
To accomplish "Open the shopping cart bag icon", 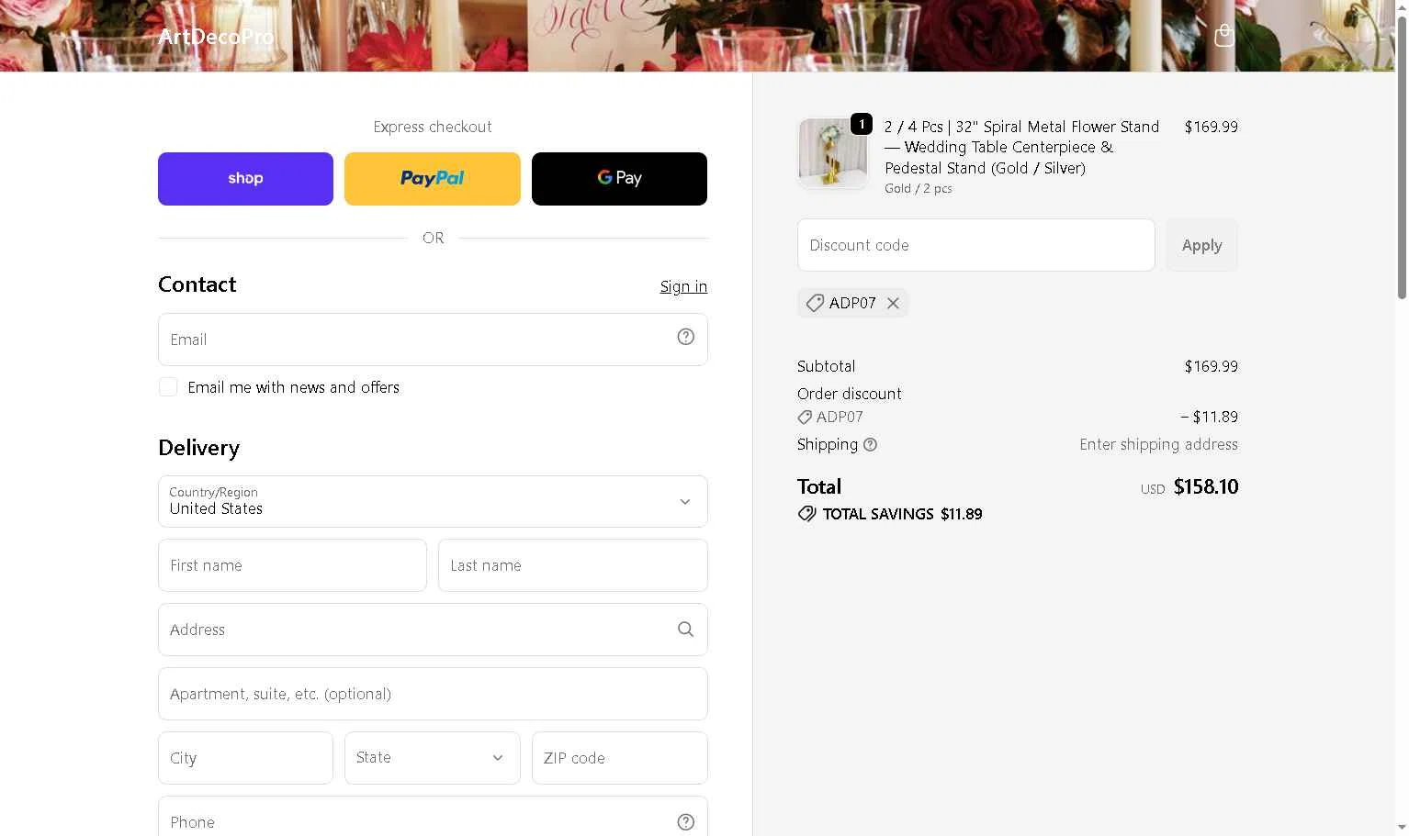I will pyautogui.click(x=1223, y=36).
